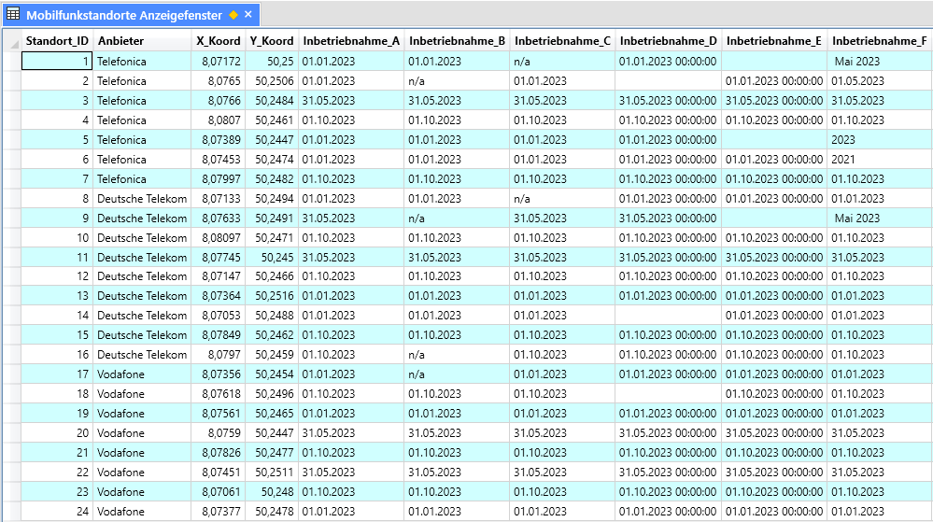
Task: Click Inbetriebnahme_E value in row 14
Action: (774, 315)
